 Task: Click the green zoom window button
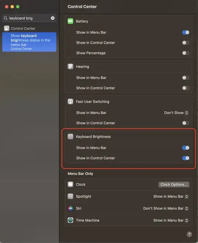[18, 7]
